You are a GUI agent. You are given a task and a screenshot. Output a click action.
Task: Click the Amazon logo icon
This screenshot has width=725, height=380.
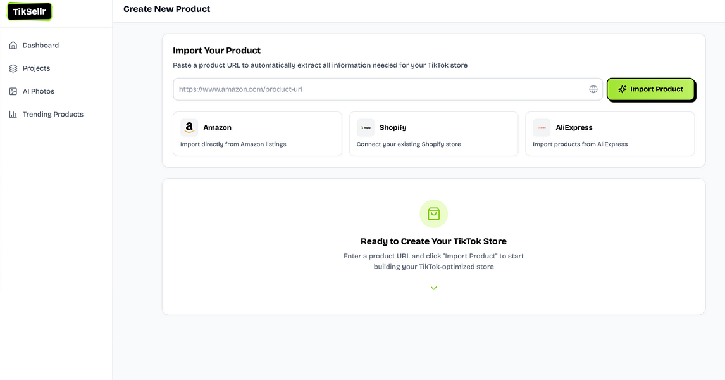(189, 127)
